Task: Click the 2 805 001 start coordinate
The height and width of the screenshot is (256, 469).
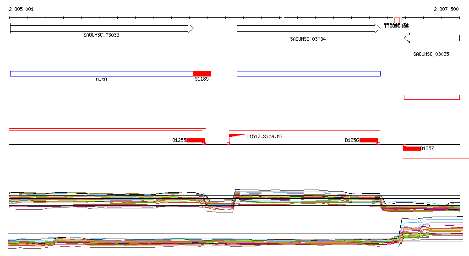Action: 21,9
